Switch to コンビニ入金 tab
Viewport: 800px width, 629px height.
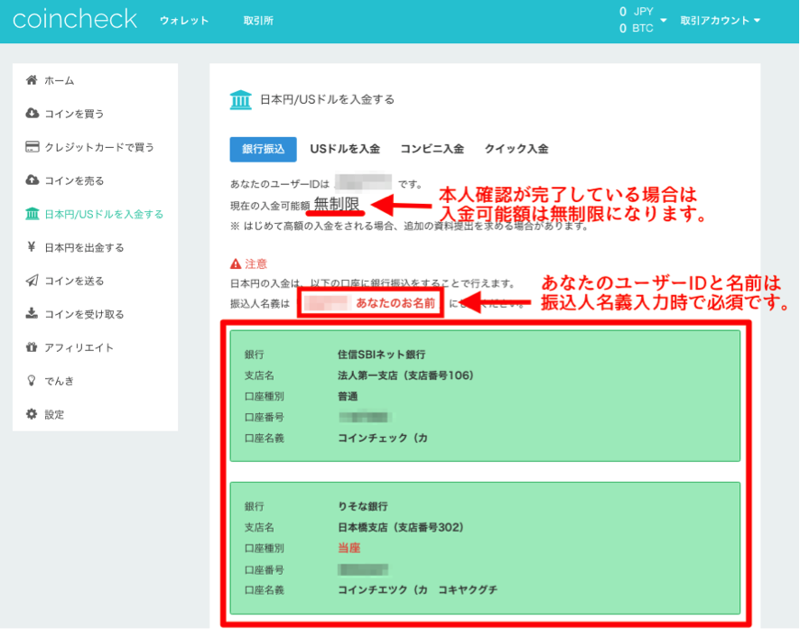click(432, 149)
